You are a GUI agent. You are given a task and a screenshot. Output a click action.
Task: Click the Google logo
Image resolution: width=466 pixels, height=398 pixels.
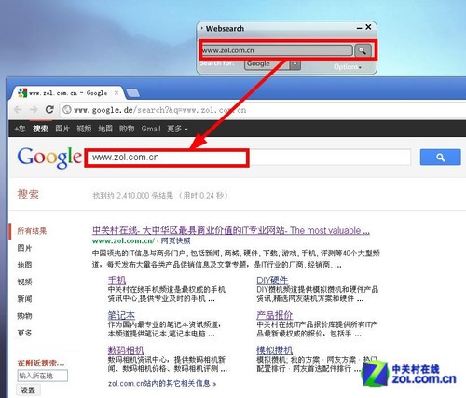49,158
